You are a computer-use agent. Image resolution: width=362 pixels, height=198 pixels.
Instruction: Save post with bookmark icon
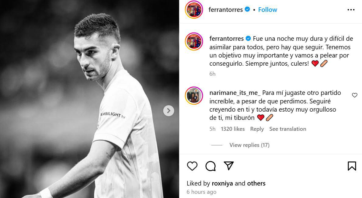coord(352,166)
